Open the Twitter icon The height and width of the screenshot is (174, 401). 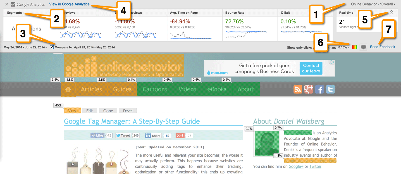(330, 89)
